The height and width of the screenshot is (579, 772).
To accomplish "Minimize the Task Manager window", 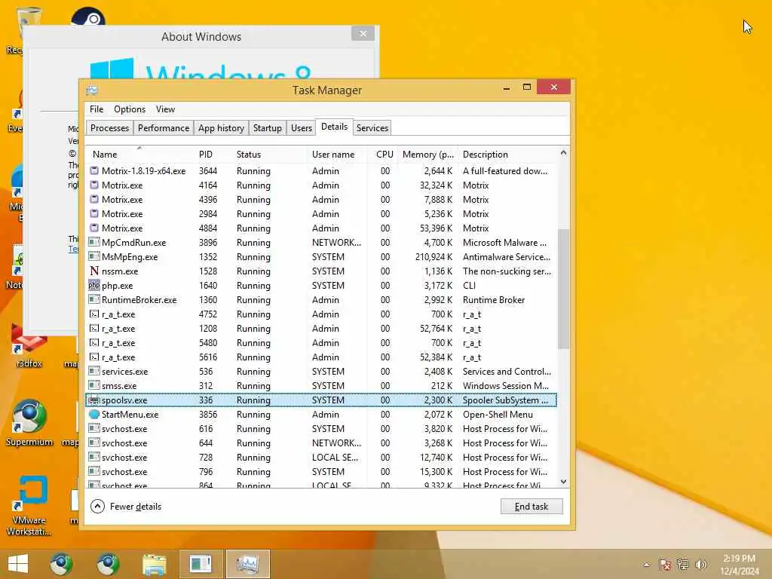I will pyautogui.click(x=506, y=87).
